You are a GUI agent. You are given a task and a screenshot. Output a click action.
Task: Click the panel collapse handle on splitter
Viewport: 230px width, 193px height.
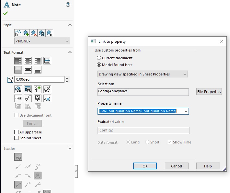pos(76,171)
